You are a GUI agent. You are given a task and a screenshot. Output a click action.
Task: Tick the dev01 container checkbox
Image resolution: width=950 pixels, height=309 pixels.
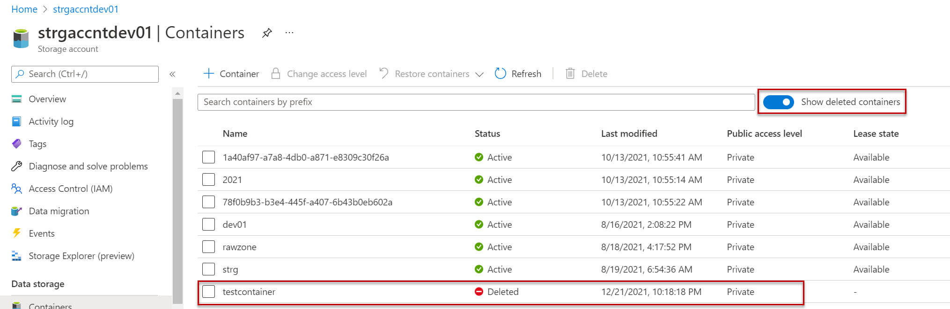click(x=208, y=225)
